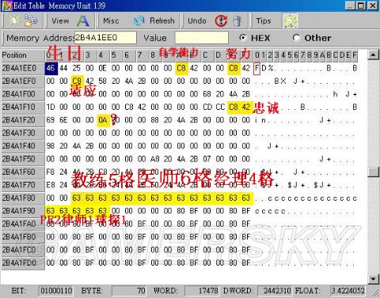Select the row header 2B4A1F80
380x298 pixels.
[23, 198]
